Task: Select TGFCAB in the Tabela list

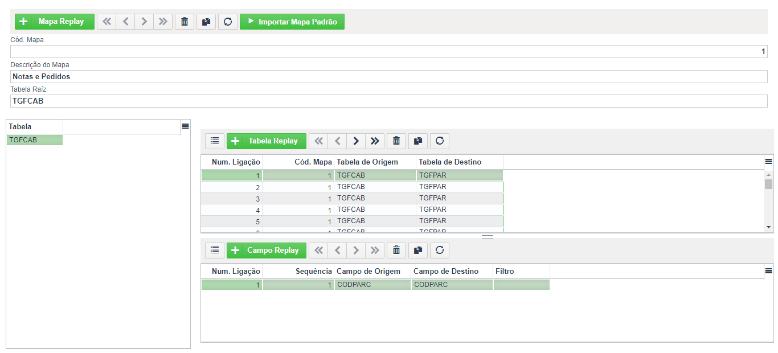Action: 35,140
